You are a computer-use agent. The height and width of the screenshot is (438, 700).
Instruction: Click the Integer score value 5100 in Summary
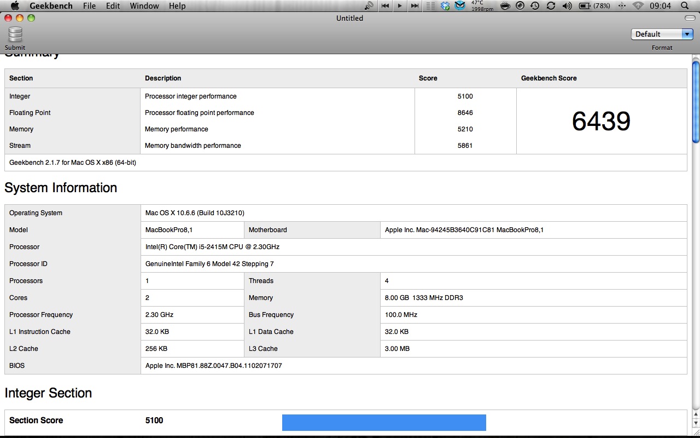(465, 96)
